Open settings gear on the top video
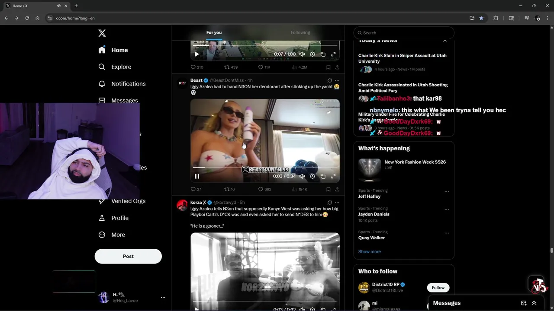Screen dimensions: 554x311 [312, 54]
